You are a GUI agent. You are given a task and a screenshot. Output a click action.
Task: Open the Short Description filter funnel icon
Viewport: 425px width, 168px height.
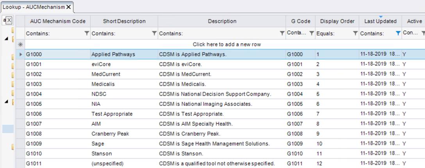point(154,33)
